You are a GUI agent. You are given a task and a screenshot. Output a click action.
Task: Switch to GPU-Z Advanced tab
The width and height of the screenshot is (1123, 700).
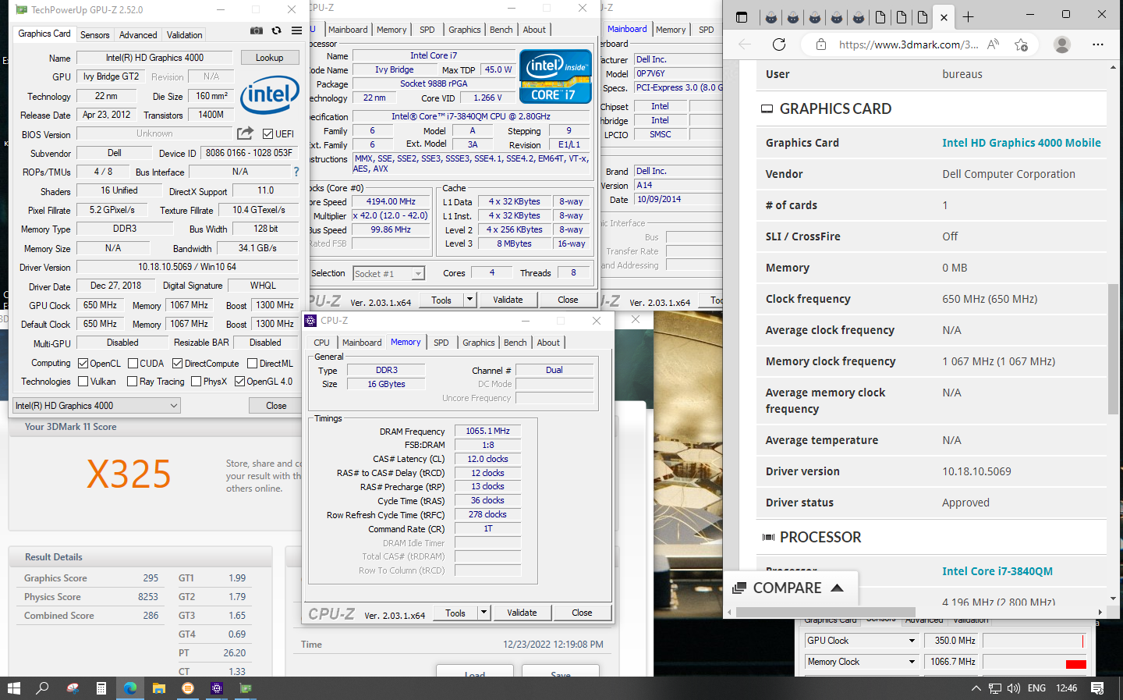(x=138, y=35)
